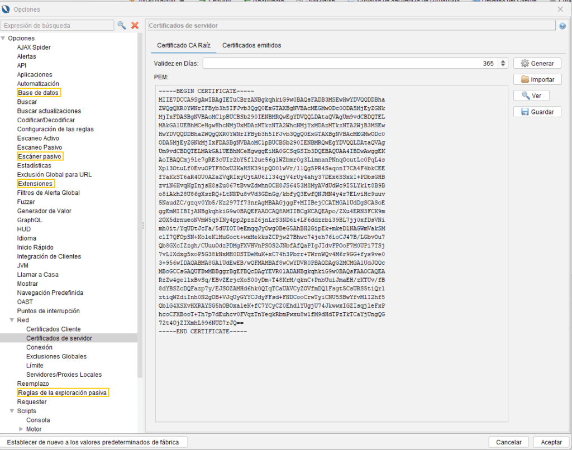
Task: Click the Ver certificate button
Action: tap(531, 95)
